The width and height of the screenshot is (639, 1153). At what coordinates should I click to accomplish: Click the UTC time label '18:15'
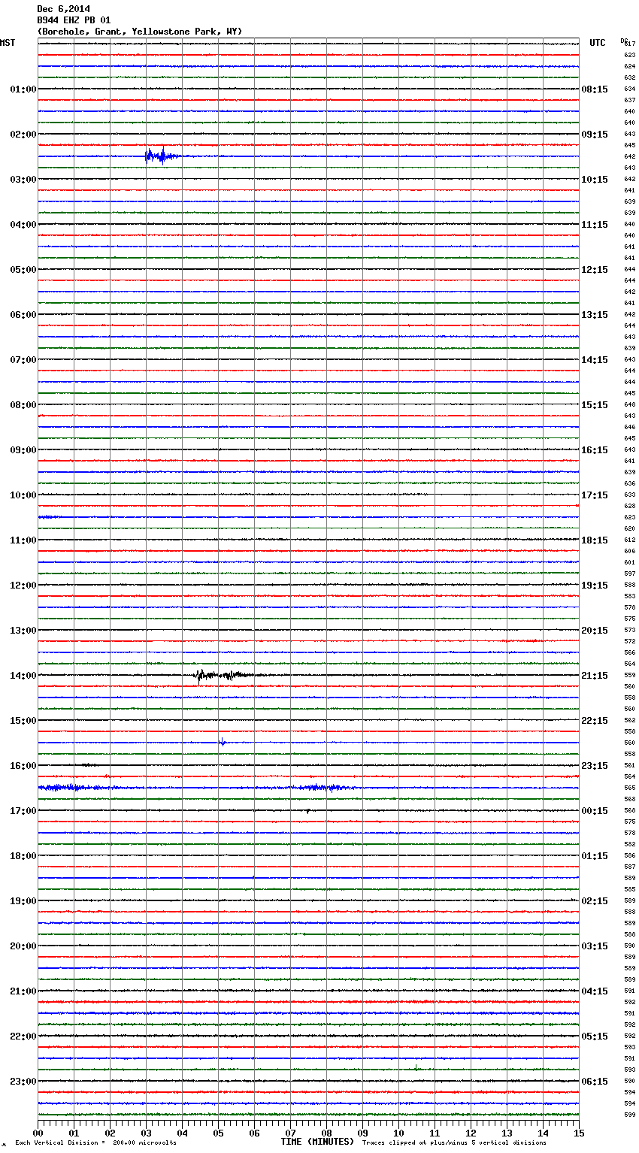pos(595,540)
